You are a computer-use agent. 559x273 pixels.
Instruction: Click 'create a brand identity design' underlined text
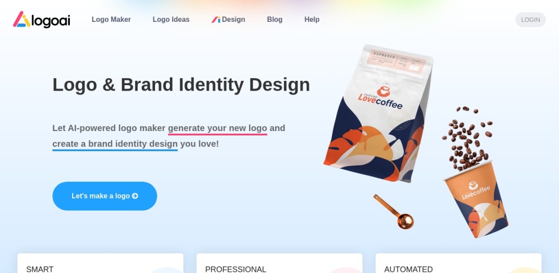[115, 144]
